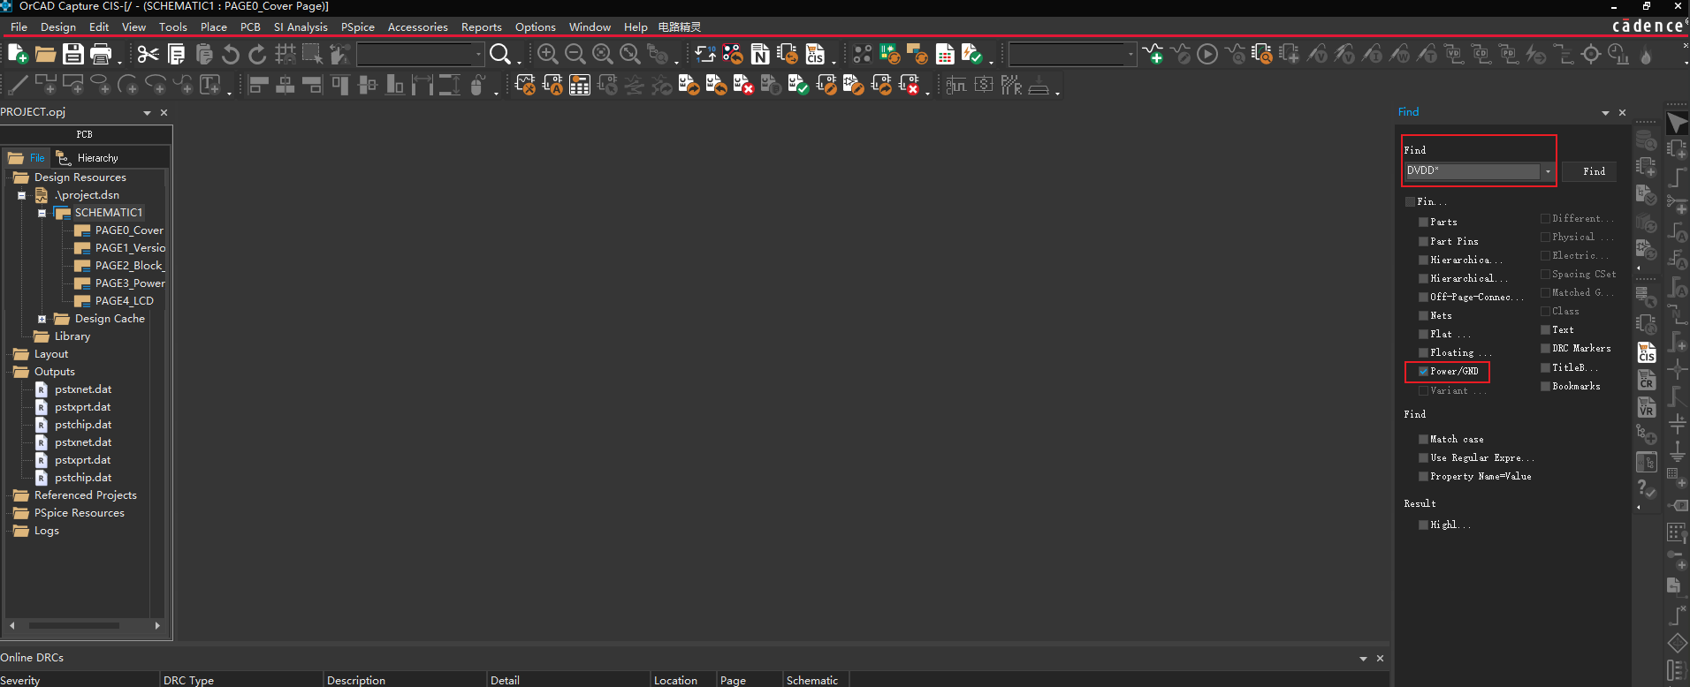This screenshot has height=687, width=1690.
Task: Enable the Nets search checkbox
Action: [1423, 315]
